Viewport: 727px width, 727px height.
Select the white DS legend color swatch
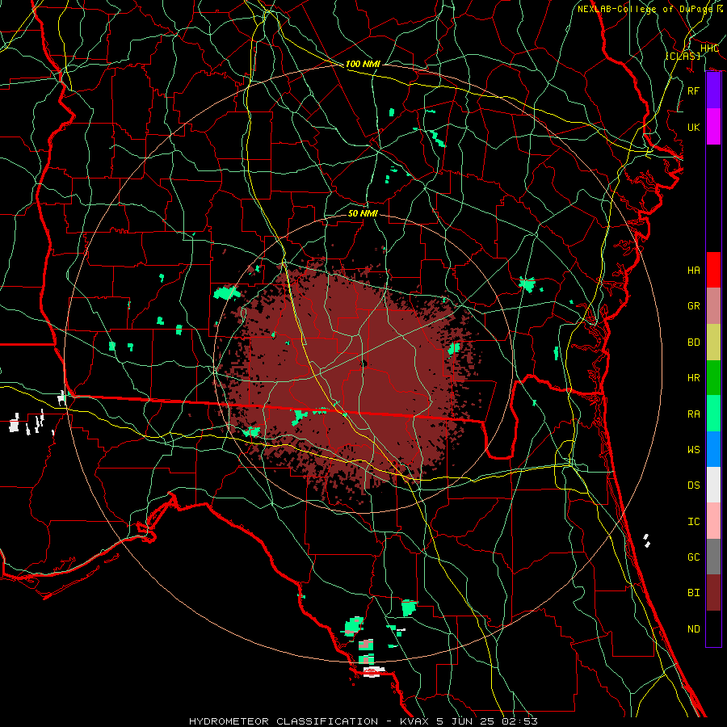click(713, 485)
